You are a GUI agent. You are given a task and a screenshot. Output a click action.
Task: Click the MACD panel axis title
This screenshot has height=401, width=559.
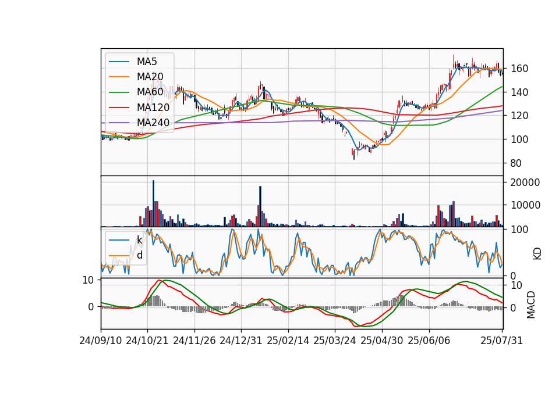[531, 305]
